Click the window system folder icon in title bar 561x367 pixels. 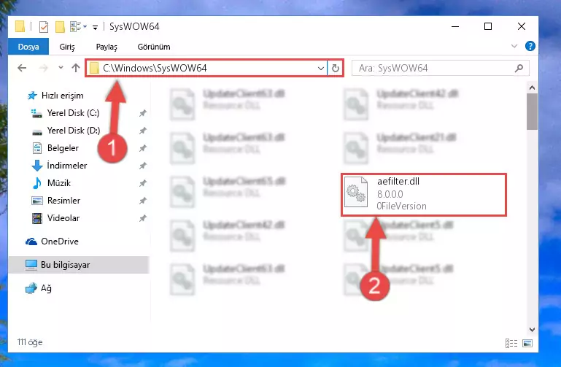click(x=20, y=27)
